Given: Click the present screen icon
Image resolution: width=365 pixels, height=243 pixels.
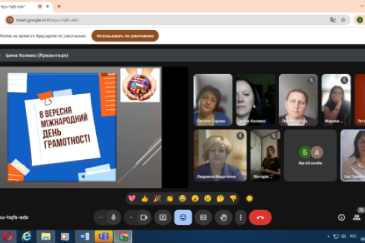Looking at the screenshot, I should [x=163, y=217].
